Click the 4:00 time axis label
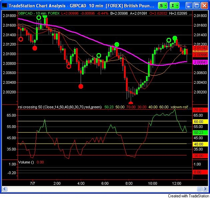 point(81,183)
